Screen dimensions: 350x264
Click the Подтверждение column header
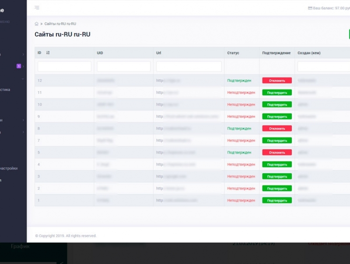[x=276, y=53]
